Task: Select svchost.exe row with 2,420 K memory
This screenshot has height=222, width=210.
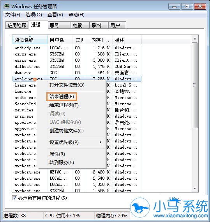Action: (x=77, y=172)
